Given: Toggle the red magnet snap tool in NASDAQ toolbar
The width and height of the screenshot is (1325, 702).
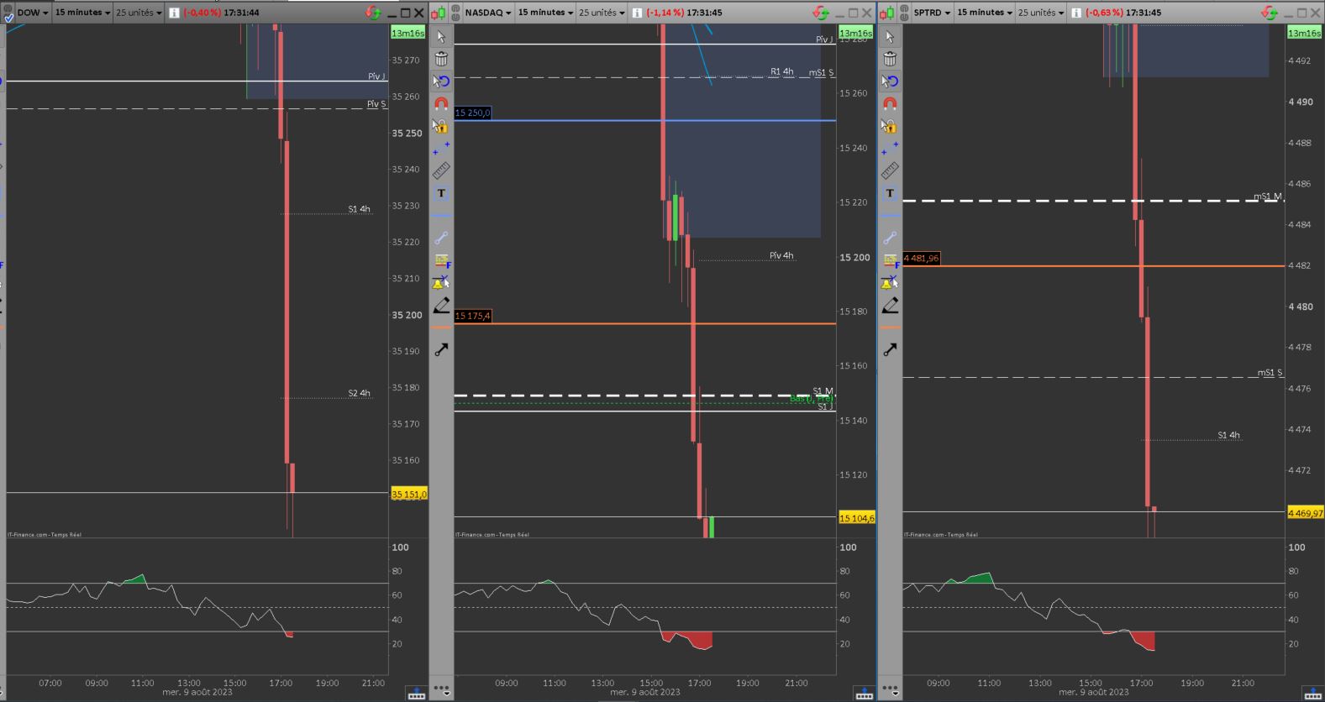Looking at the screenshot, I should pos(441,103).
